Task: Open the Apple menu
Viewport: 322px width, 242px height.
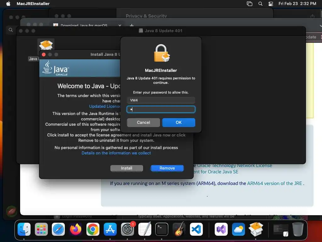Action: coord(8,3)
